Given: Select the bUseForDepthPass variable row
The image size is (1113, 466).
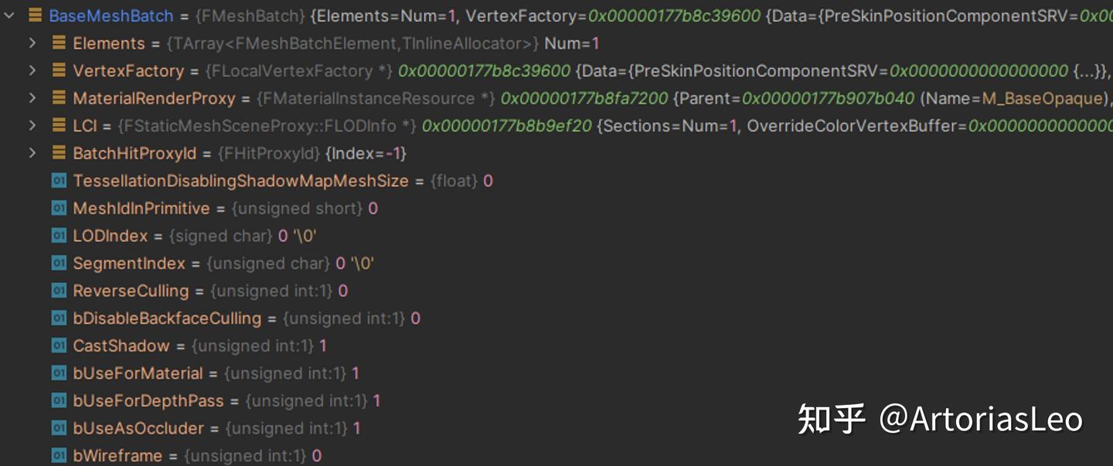Looking at the screenshot, I should tap(148, 400).
